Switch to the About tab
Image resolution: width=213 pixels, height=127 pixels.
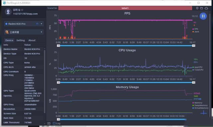[32, 40]
